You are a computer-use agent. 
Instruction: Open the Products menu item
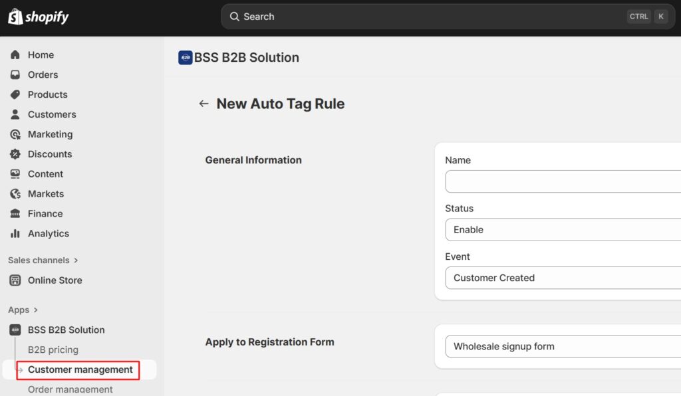[x=48, y=94]
